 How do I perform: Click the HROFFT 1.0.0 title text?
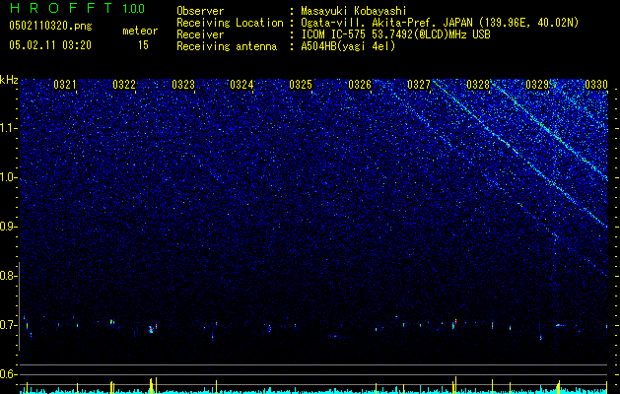tap(77, 8)
